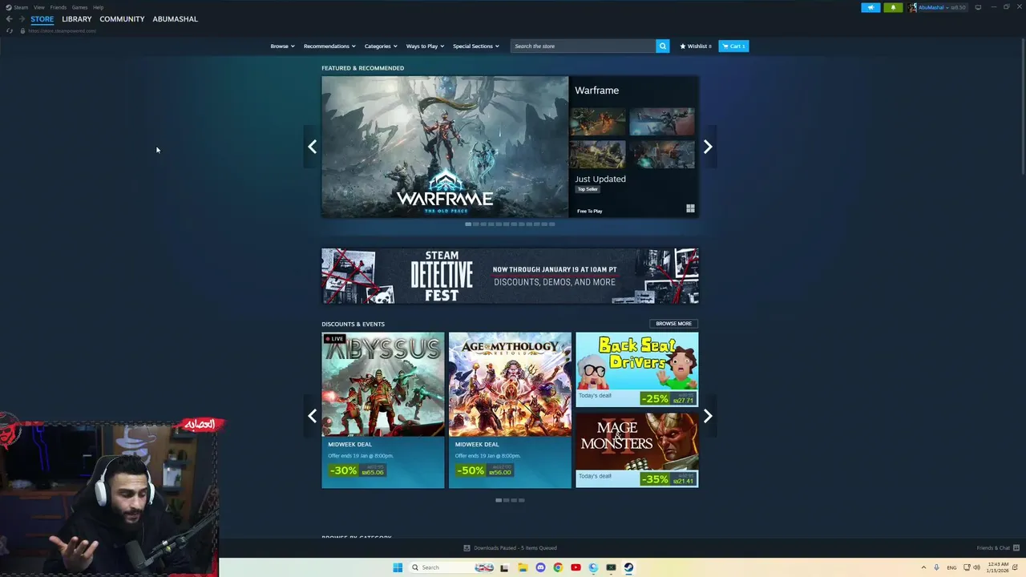Click the second Warframe screenshot thumbnail

(x=662, y=121)
